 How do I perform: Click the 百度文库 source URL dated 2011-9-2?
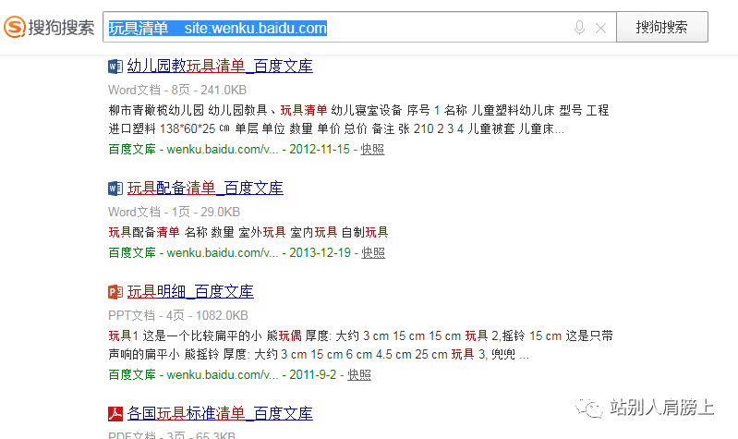pyautogui.click(x=193, y=375)
